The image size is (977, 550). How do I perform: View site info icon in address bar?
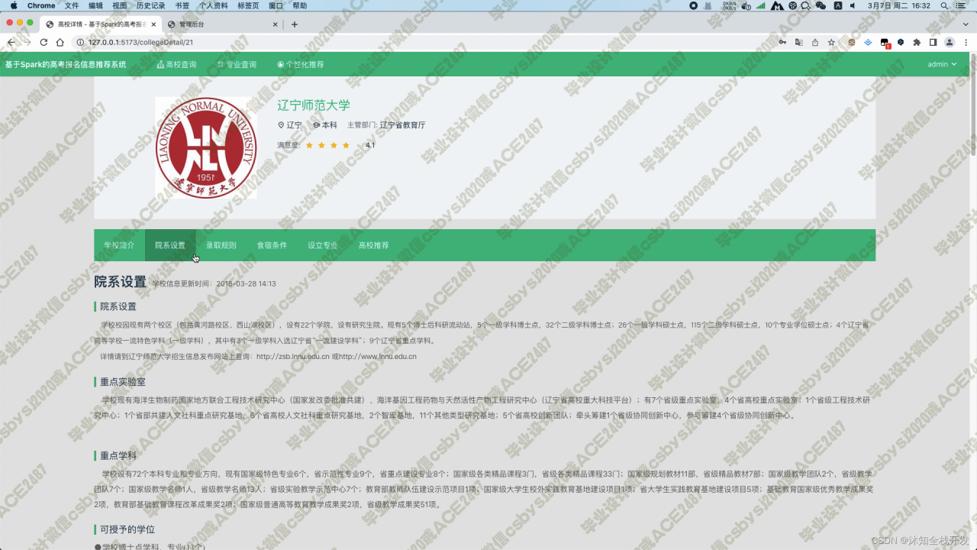pos(81,43)
